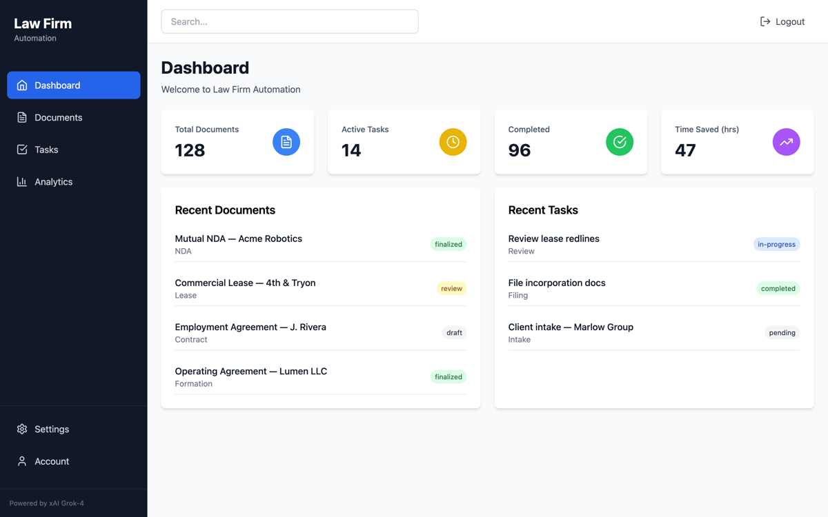Click the yellow Active Tasks clock icon
The image size is (828, 517).
[453, 142]
